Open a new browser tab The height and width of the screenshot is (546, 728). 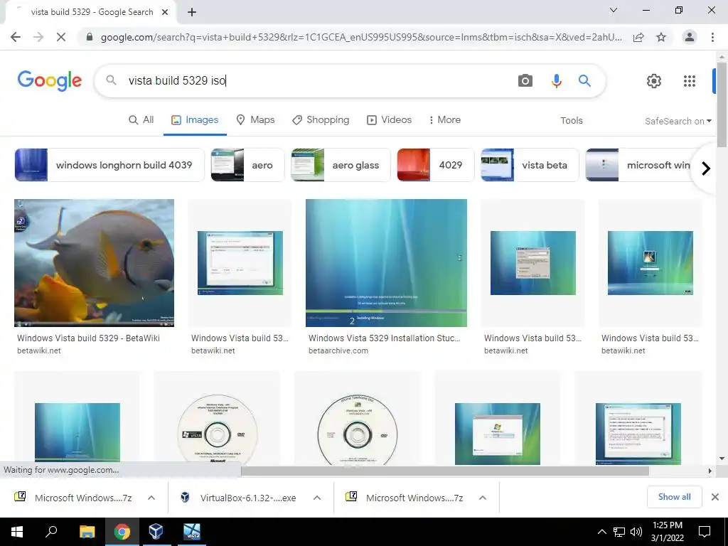pos(192,12)
